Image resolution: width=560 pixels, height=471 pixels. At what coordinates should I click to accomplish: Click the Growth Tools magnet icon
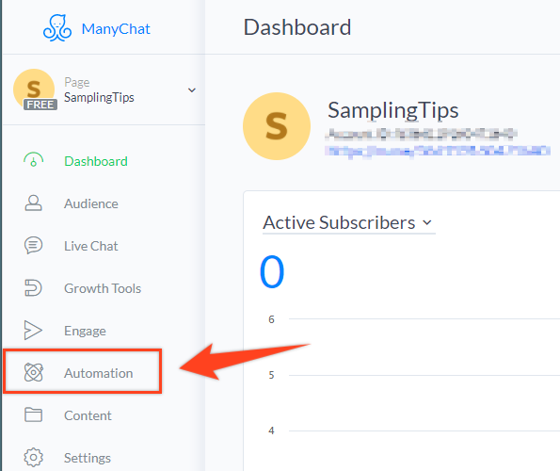(33, 288)
